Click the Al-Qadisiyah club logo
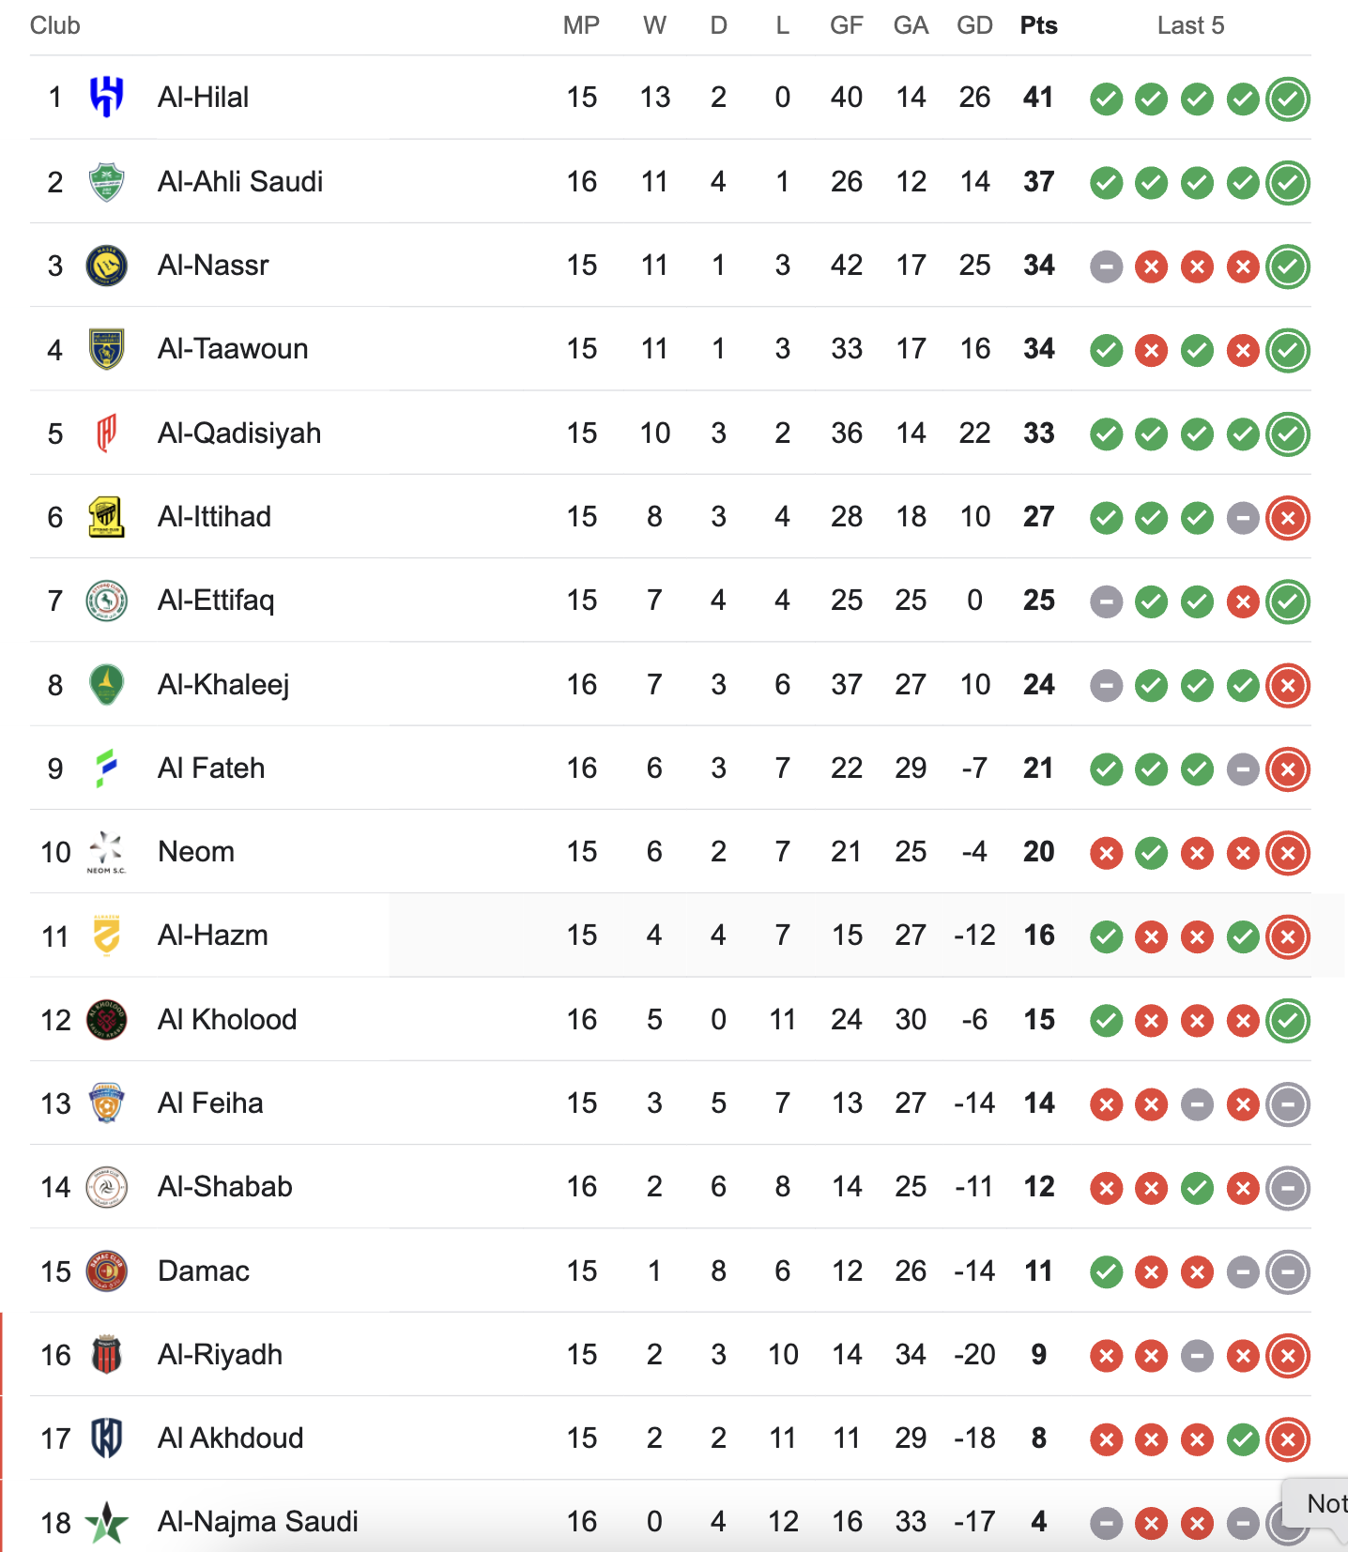1348x1552 pixels. coord(106,434)
